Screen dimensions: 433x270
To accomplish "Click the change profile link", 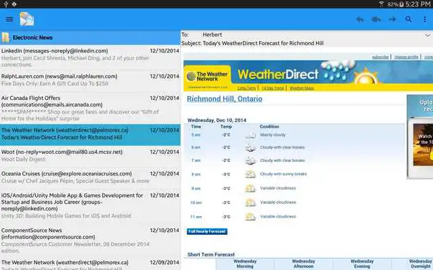I will coord(406,57).
